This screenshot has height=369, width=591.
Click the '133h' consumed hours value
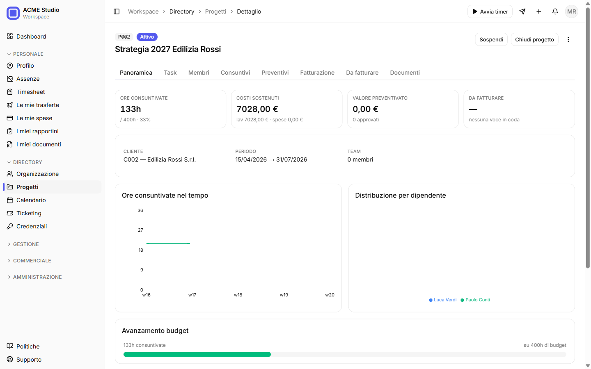131,109
